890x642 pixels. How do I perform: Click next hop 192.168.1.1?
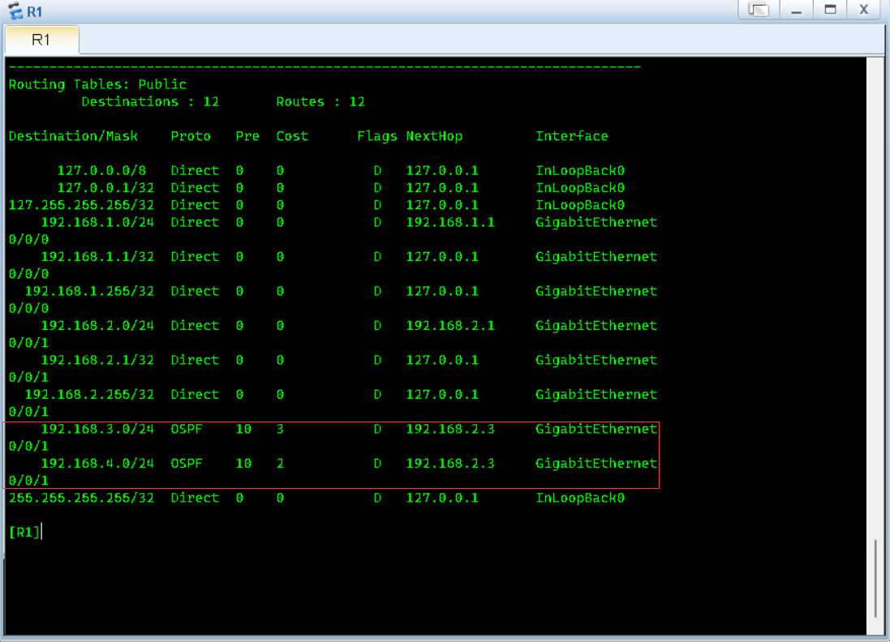450,222
